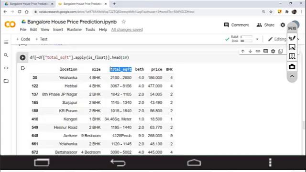Click the 4125Perch cell
Image resolution: width=306 pixels, height=172 pixels.
point(122,136)
